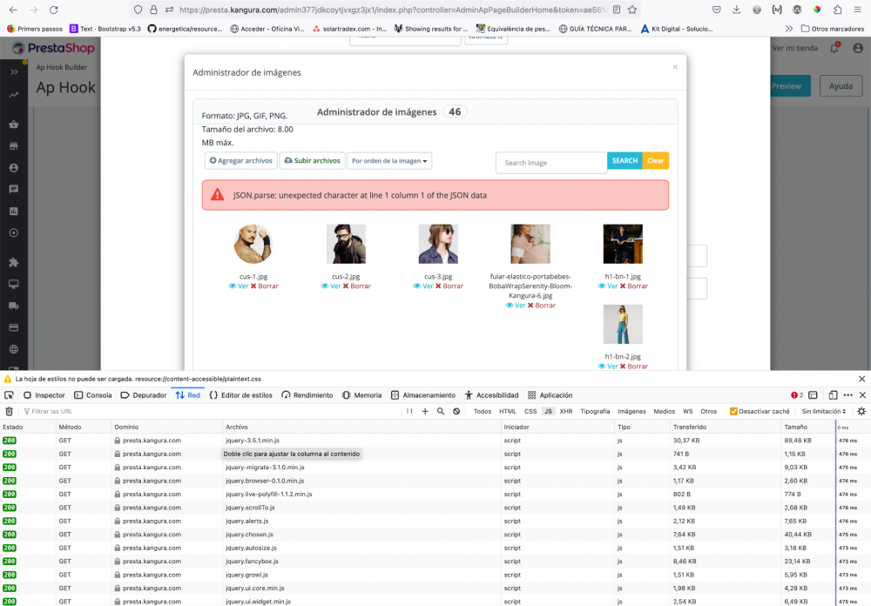View h1-bn-2.jpg with its Ver eye link
Screen dimensions: 871x606
pyautogui.click(x=608, y=367)
